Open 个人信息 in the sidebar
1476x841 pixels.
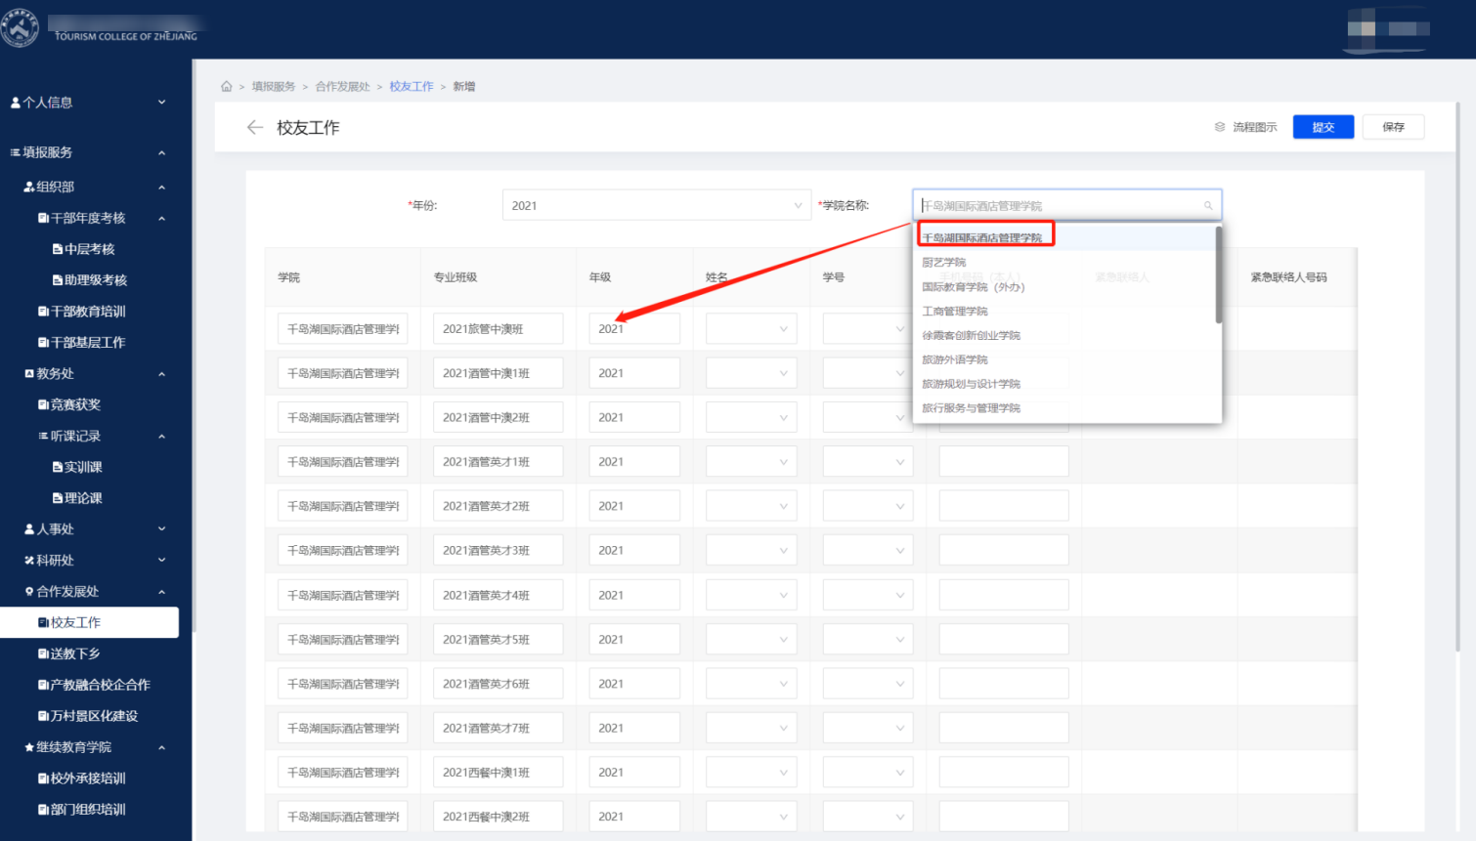88,103
